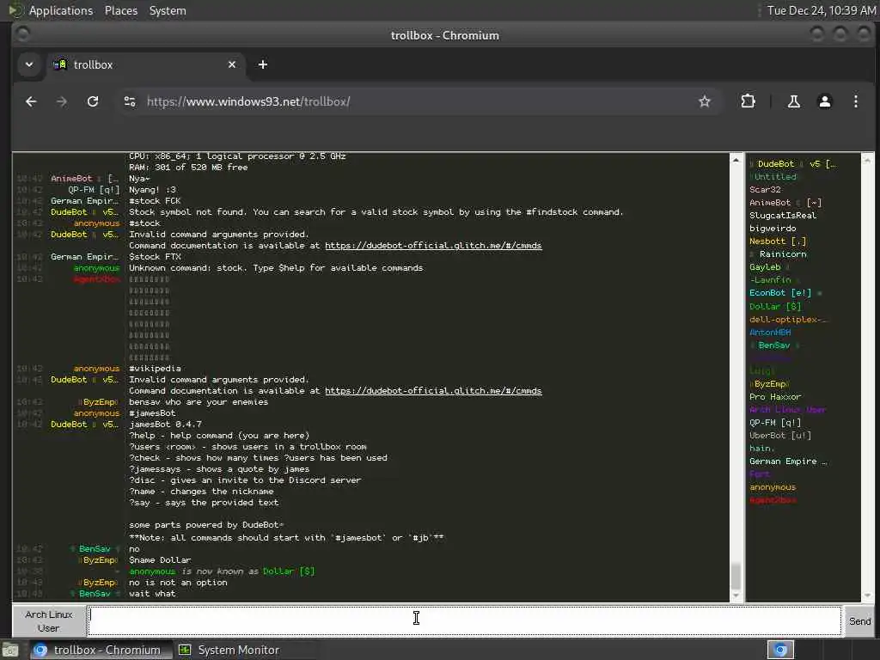Screen dimensions: 880x660
Task: Select AnimeBot in the user list
Action: click(x=785, y=203)
